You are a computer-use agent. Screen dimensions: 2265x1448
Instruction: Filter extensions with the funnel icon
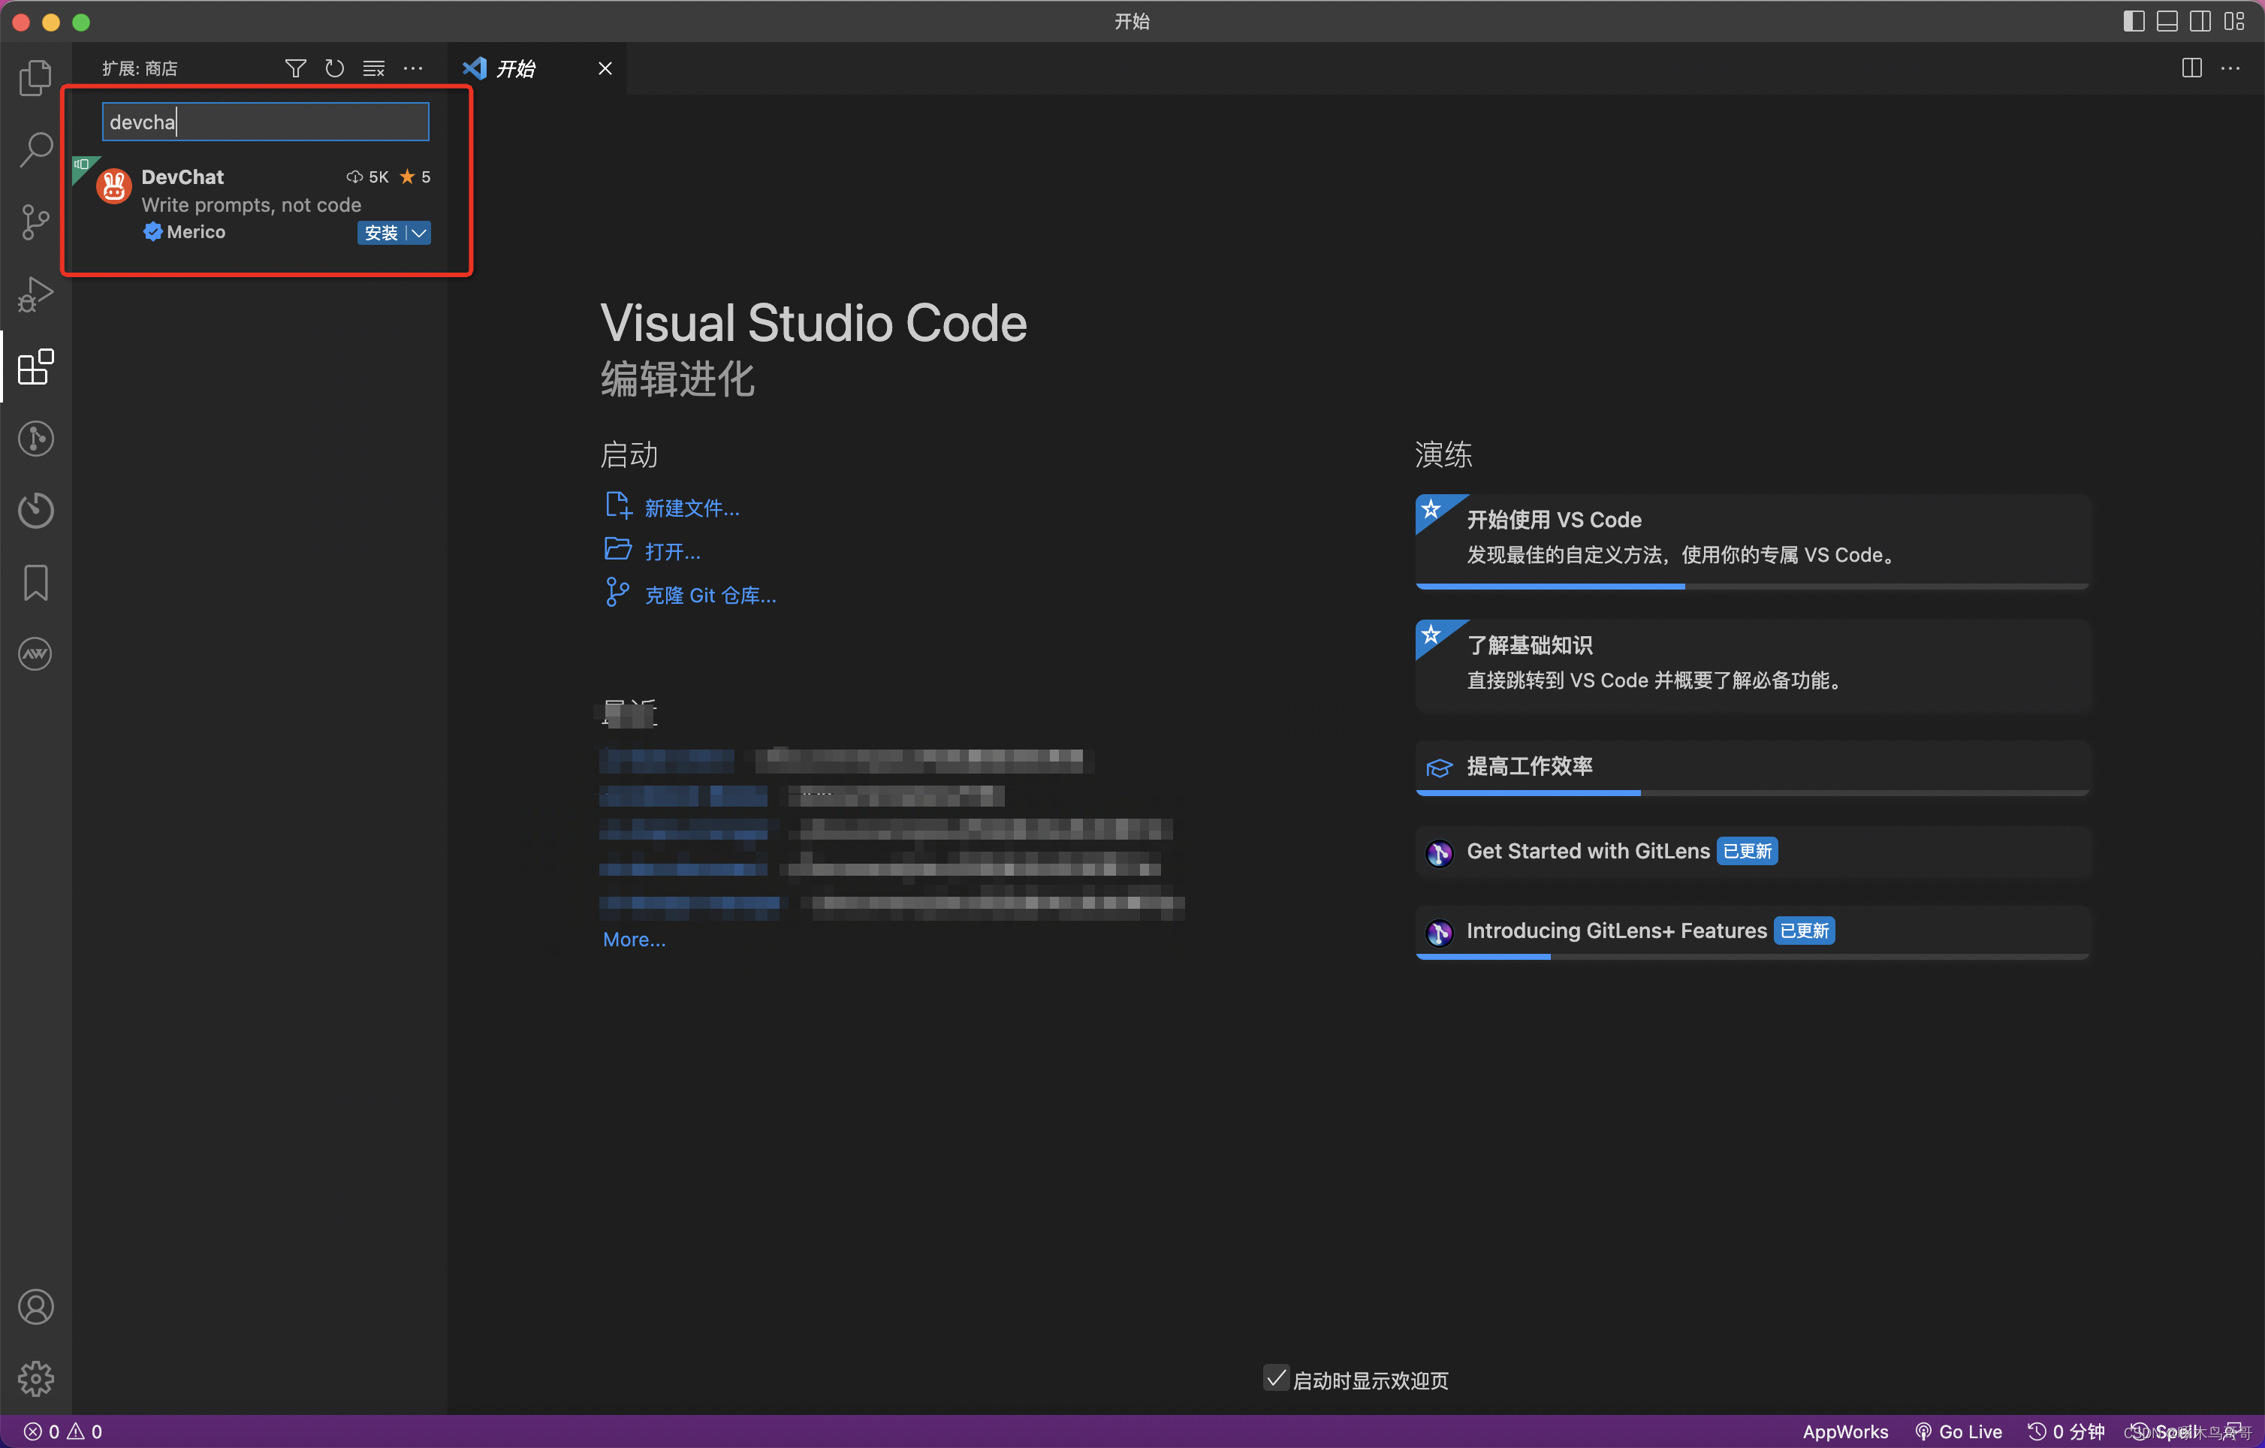[x=295, y=68]
